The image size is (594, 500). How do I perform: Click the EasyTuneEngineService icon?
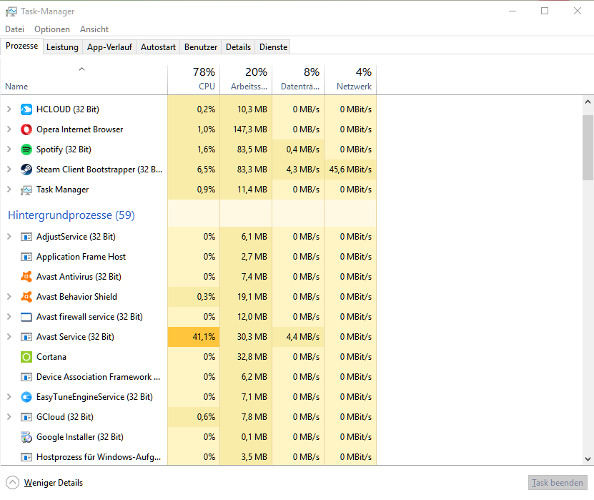coord(26,397)
